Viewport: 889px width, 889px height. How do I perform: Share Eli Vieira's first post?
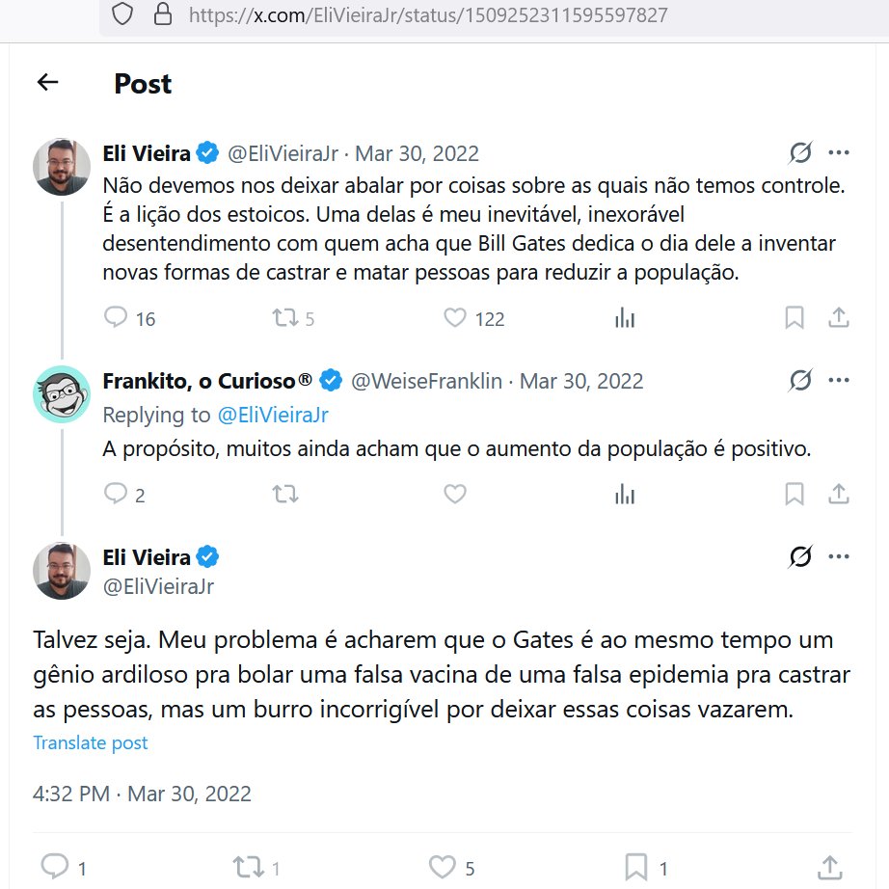(x=839, y=317)
